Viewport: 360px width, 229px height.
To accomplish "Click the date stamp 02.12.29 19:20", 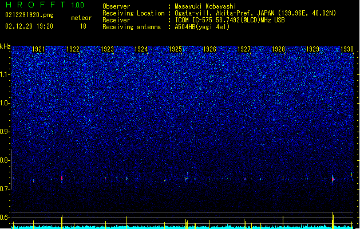I will [29, 26].
